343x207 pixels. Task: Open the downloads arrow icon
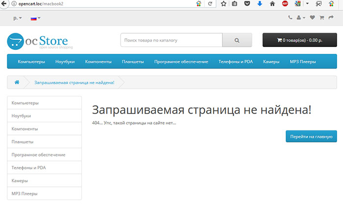click(x=260, y=3)
